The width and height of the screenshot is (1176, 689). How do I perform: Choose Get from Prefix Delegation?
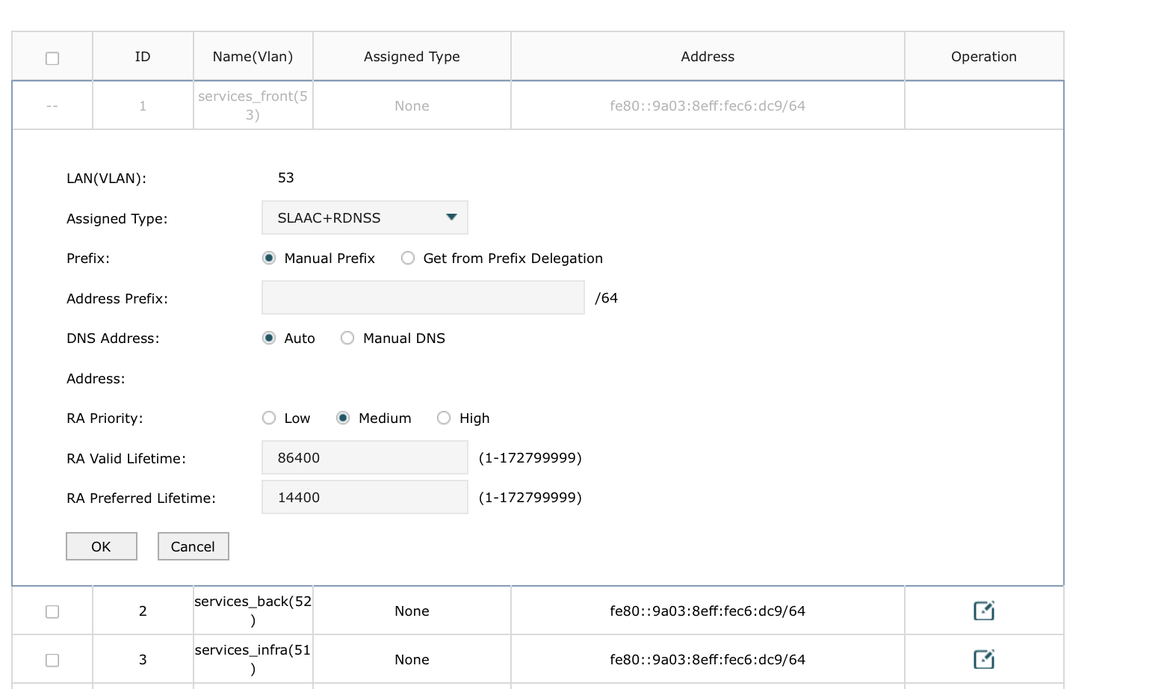[x=408, y=258]
